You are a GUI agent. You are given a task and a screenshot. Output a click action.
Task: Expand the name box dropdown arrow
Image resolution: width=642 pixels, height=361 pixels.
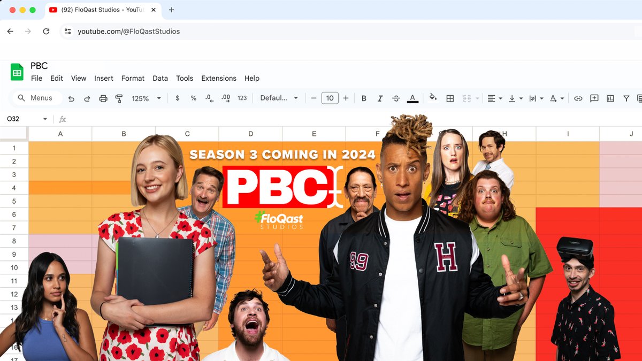(x=45, y=119)
